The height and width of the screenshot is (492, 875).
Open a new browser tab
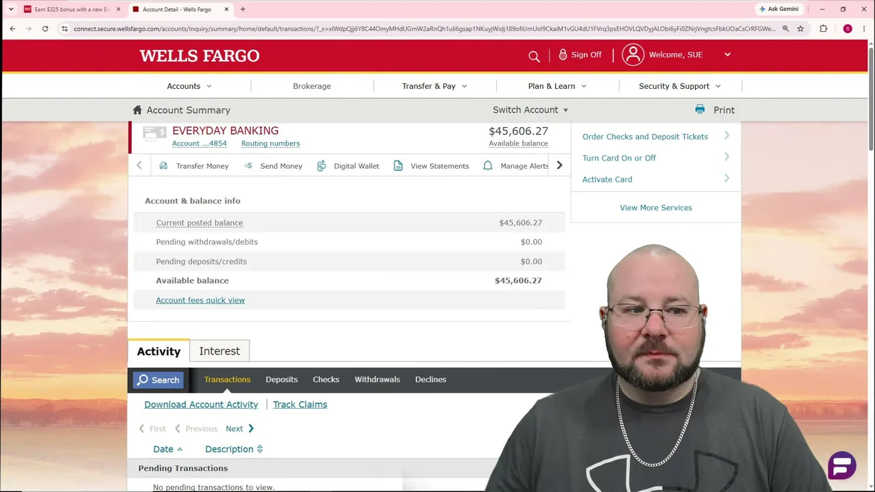(x=243, y=10)
